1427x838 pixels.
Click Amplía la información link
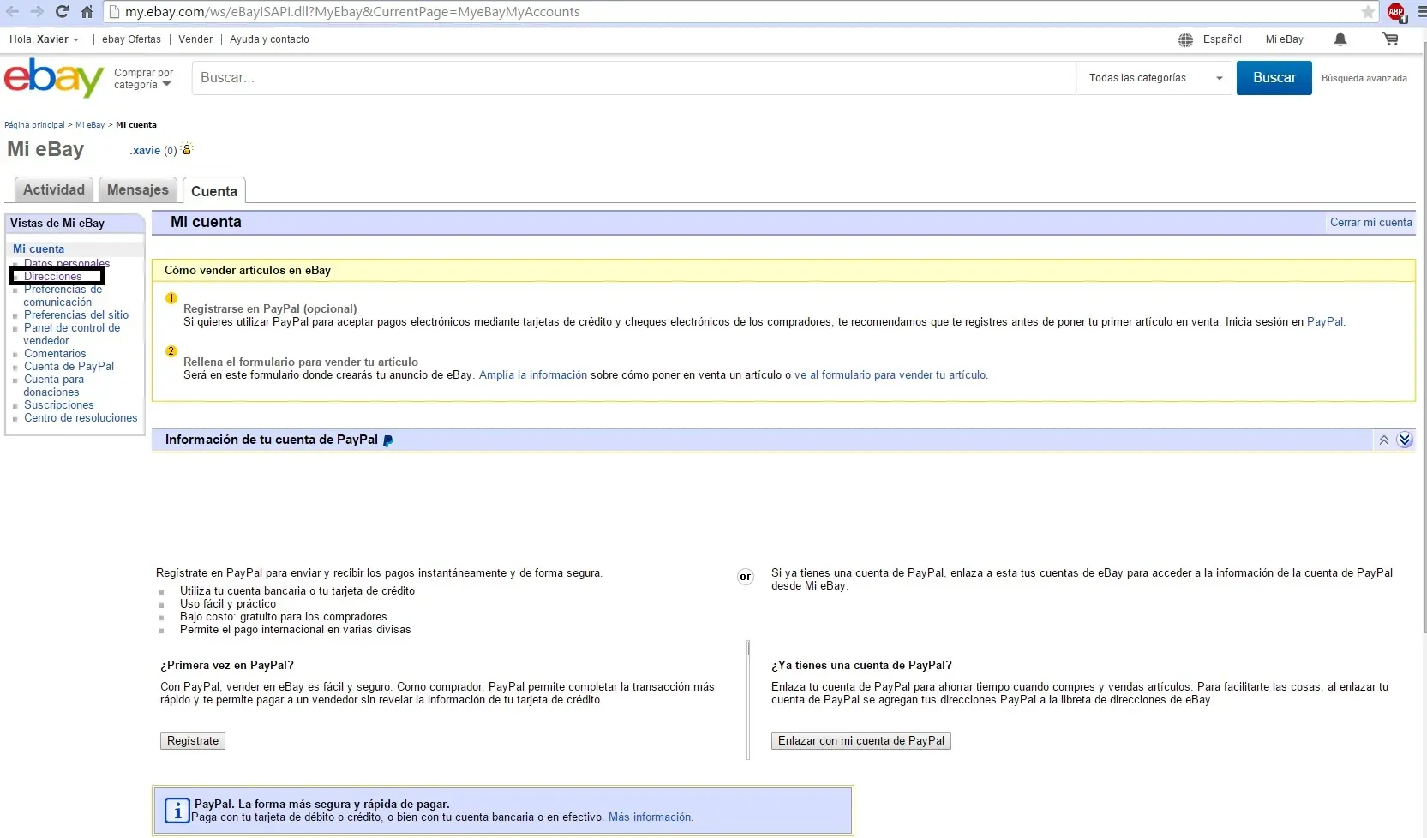533,374
